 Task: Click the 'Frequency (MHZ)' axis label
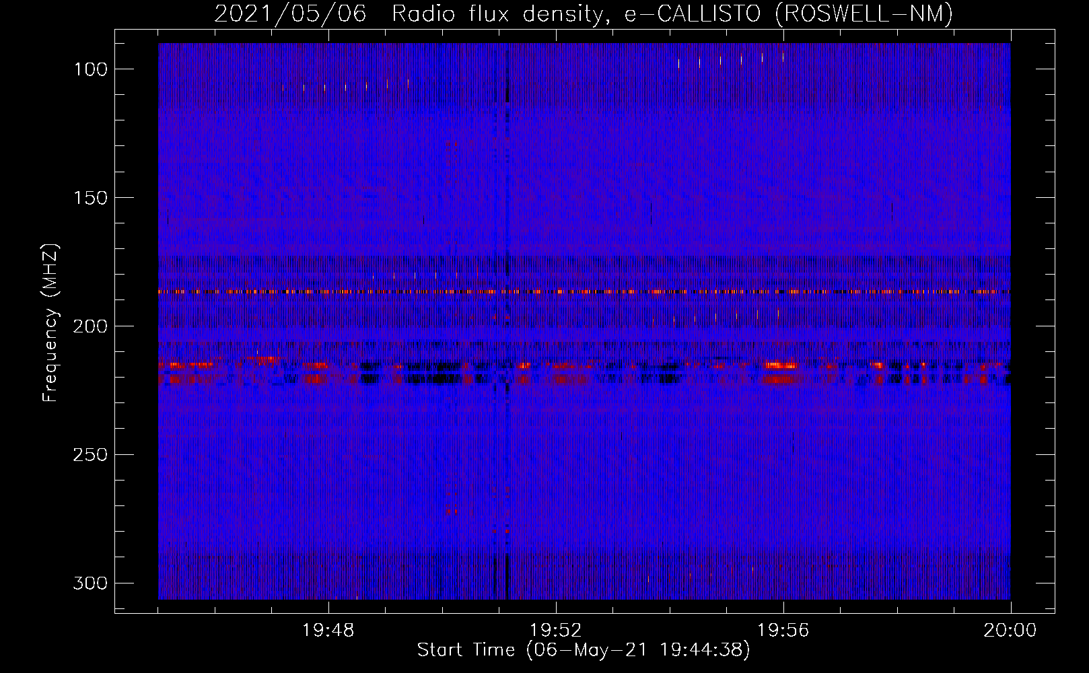pyautogui.click(x=50, y=323)
